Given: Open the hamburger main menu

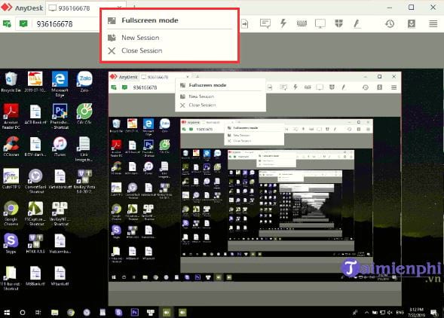Looking at the screenshot, I should tap(433, 23).
